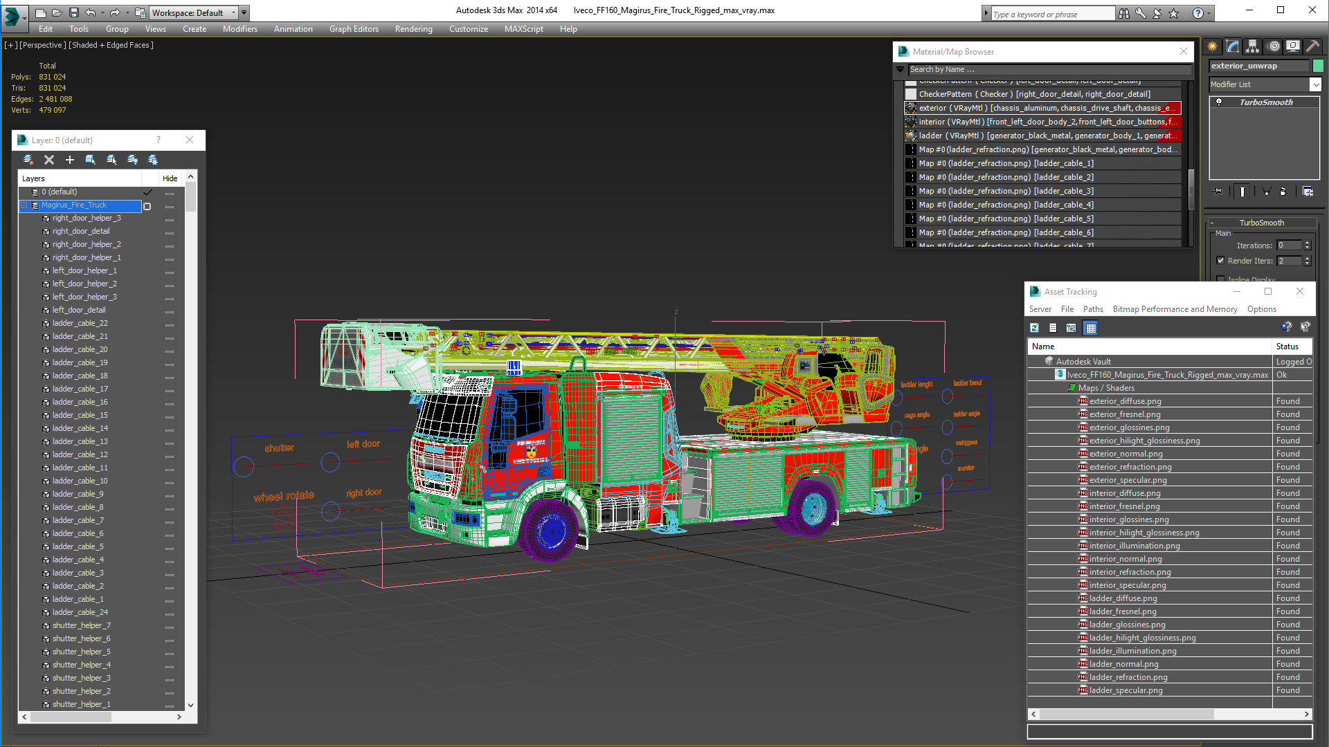The width and height of the screenshot is (1329, 747).
Task: Click the Help question mark icon
Action: (x=1197, y=13)
